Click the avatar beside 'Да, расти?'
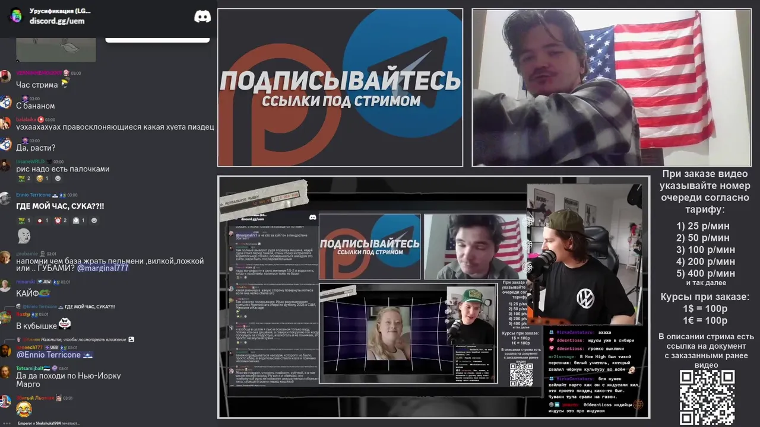This screenshot has height=427, width=760. pyautogui.click(x=5, y=144)
